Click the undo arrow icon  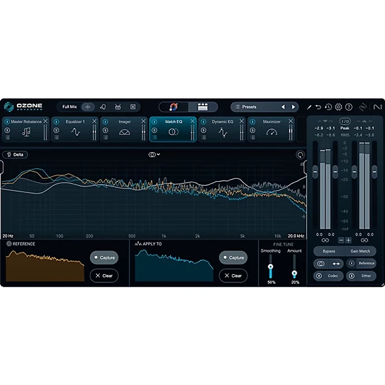(x=318, y=107)
